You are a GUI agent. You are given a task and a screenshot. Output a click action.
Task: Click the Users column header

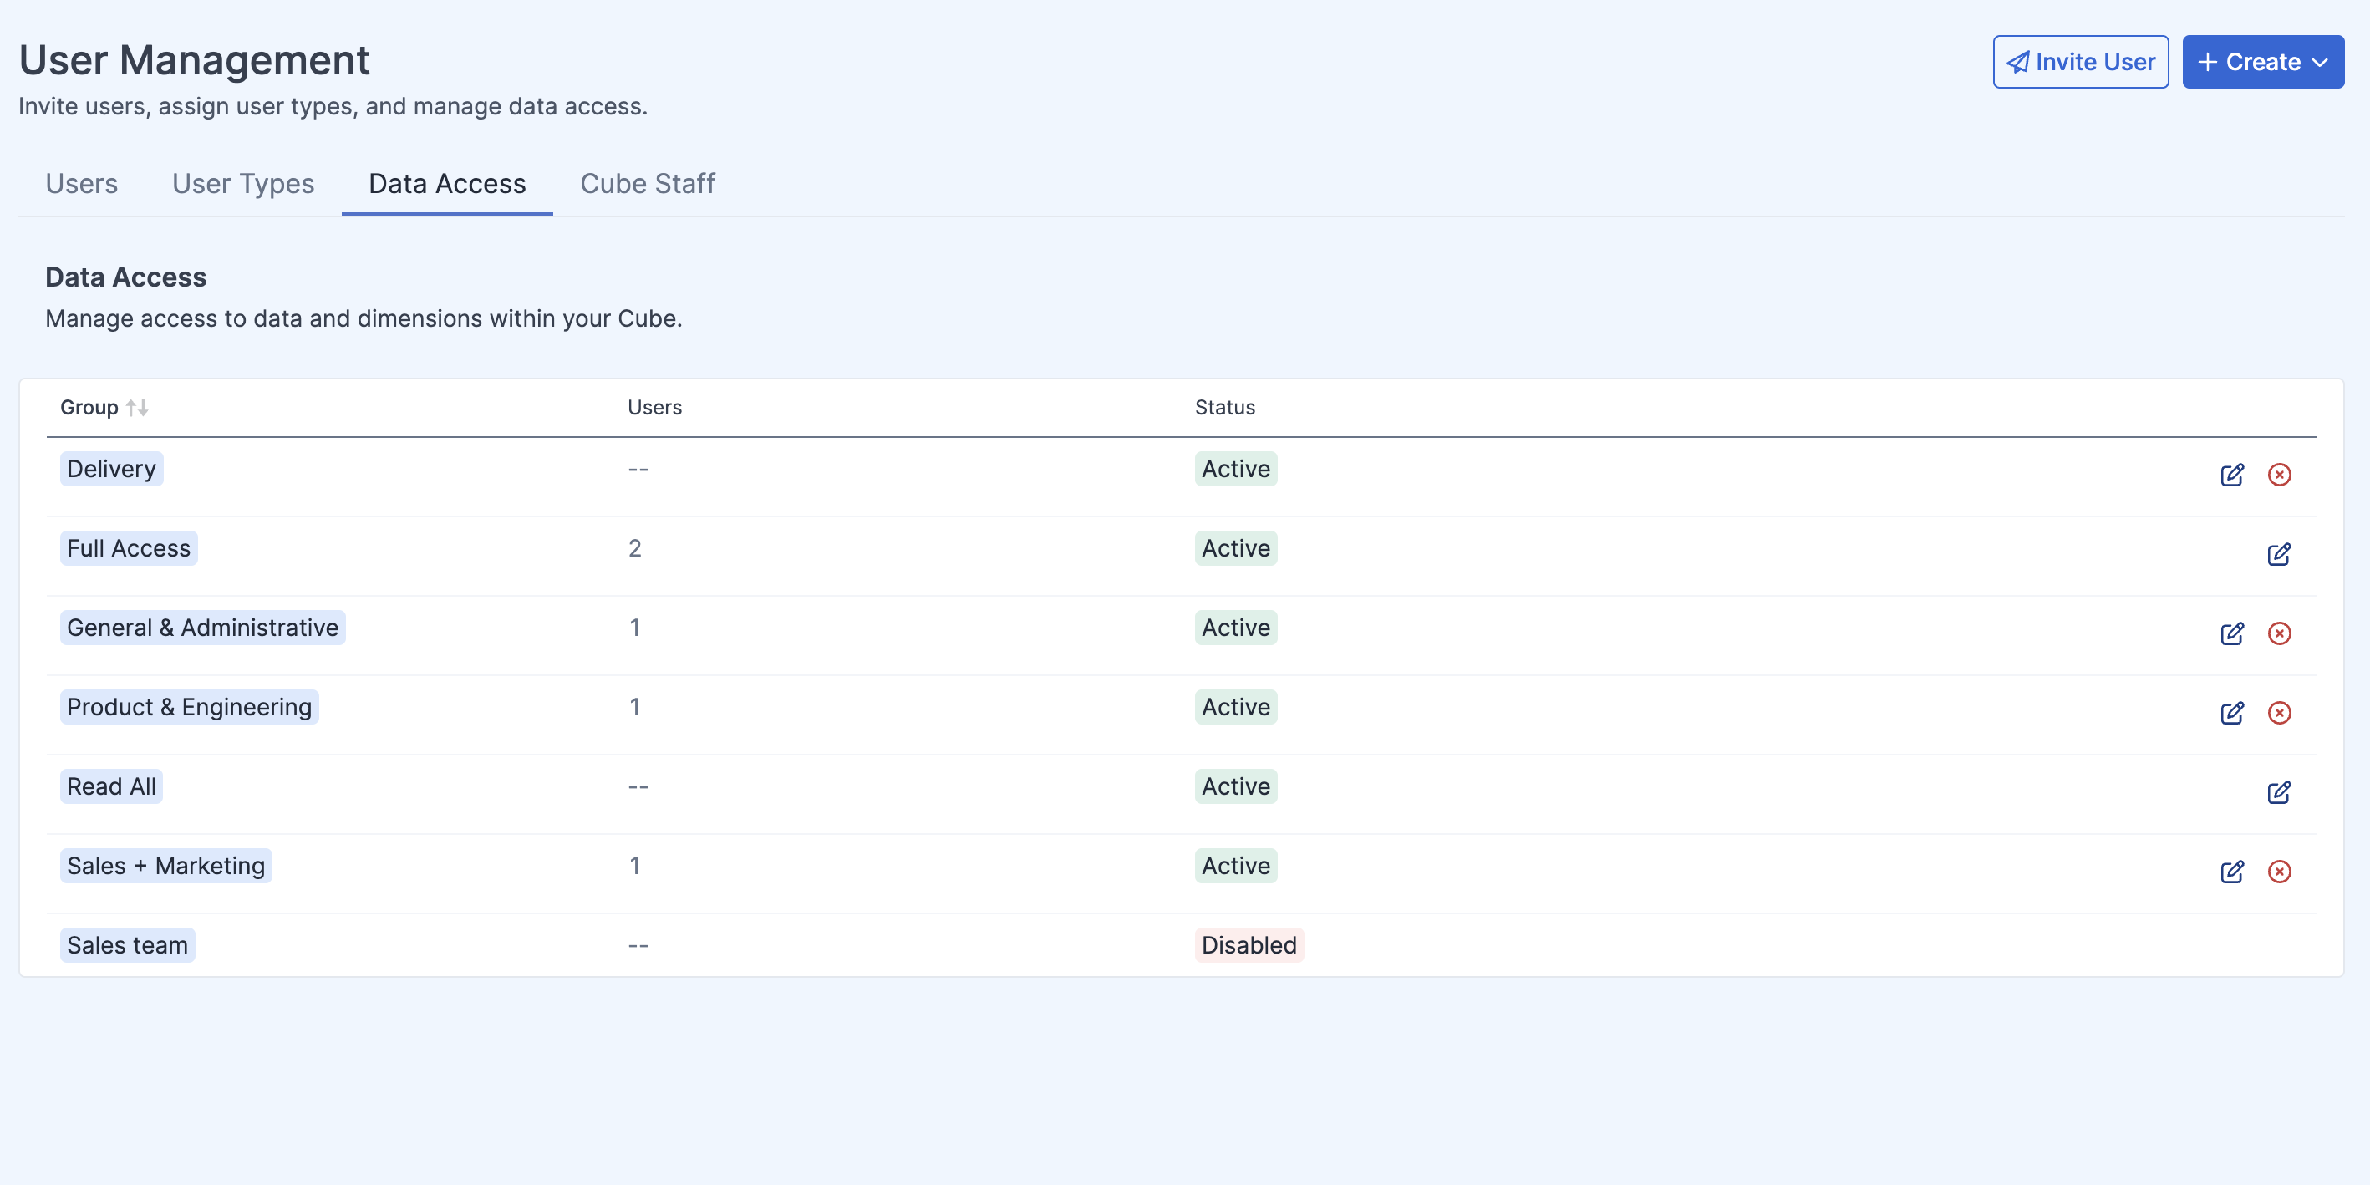654,408
